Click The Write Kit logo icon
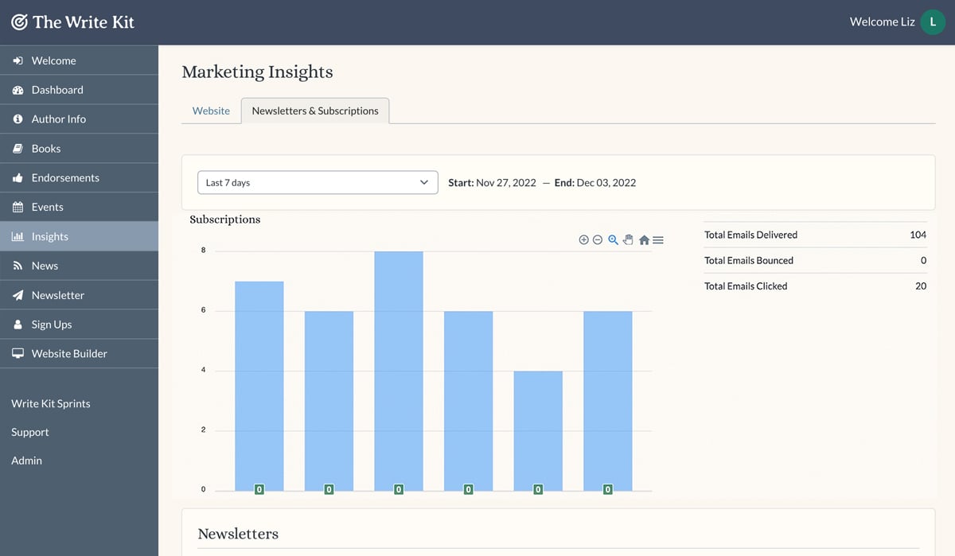955x556 pixels. tap(19, 22)
